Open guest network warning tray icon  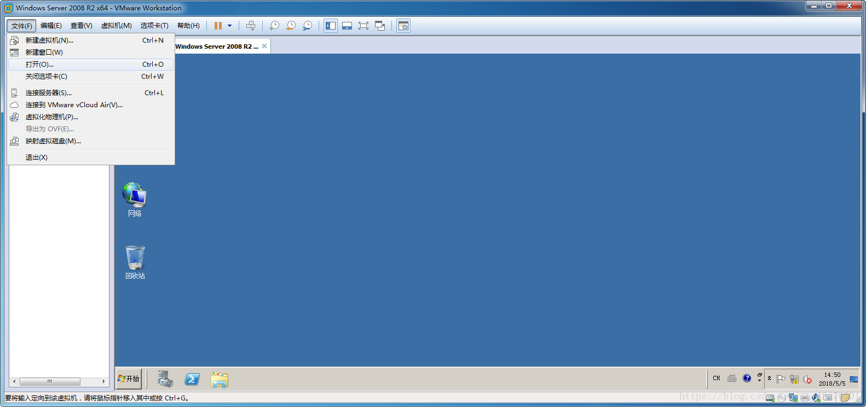click(794, 379)
